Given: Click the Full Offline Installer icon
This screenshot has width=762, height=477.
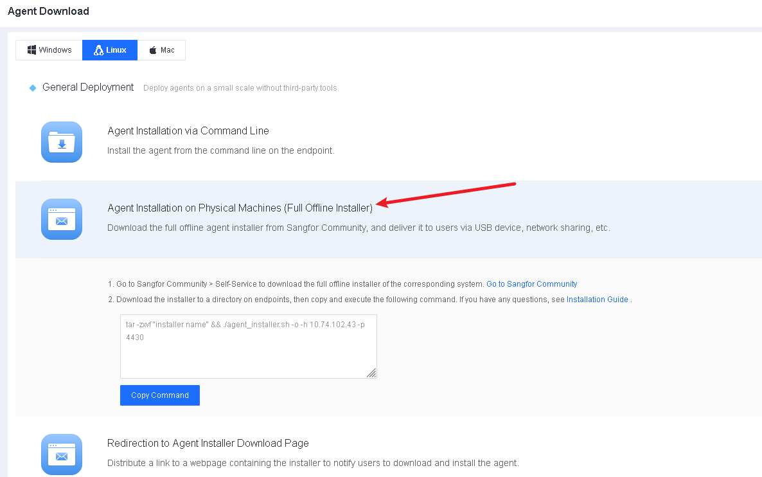Looking at the screenshot, I should coord(62,219).
